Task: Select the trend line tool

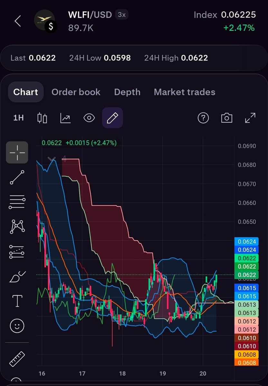Action: [x=17, y=178]
